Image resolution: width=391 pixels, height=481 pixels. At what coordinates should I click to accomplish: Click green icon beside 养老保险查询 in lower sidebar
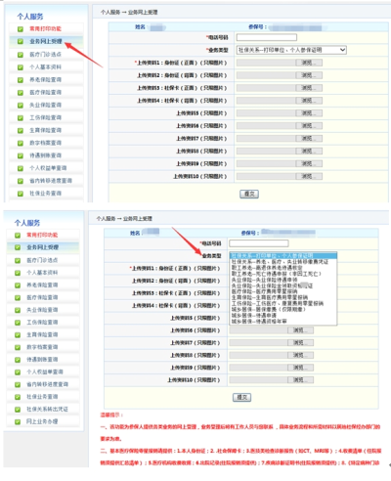pos(18,285)
